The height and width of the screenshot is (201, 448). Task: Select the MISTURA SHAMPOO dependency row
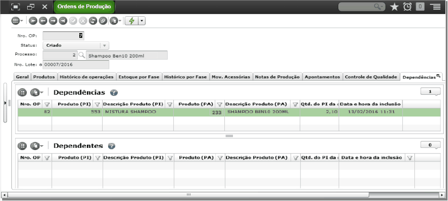(229, 112)
